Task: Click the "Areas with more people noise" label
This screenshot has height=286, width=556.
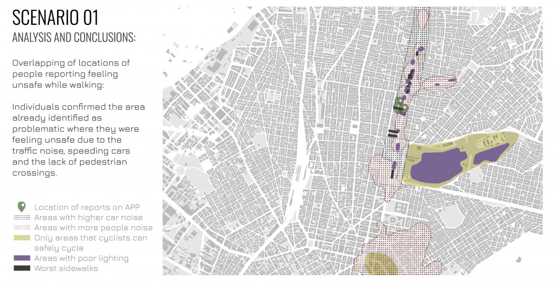Action: click(x=93, y=227)
